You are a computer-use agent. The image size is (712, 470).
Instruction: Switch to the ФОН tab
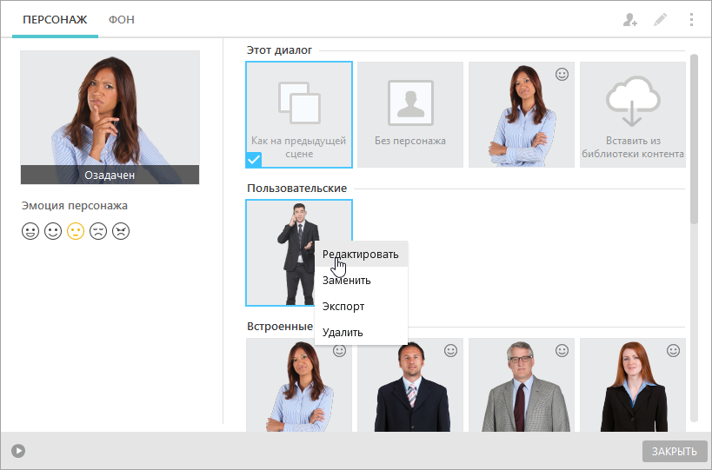click(x=121, y=19)
